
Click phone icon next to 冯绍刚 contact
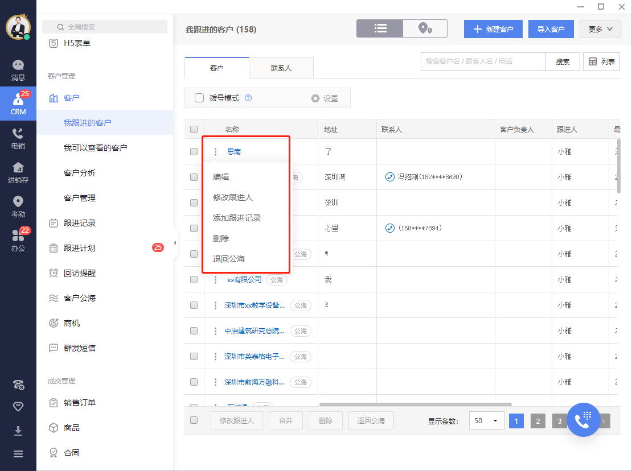click(x=390, y=177)
